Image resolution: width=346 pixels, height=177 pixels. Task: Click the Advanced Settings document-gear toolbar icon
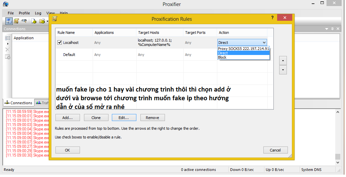point(34,21)
